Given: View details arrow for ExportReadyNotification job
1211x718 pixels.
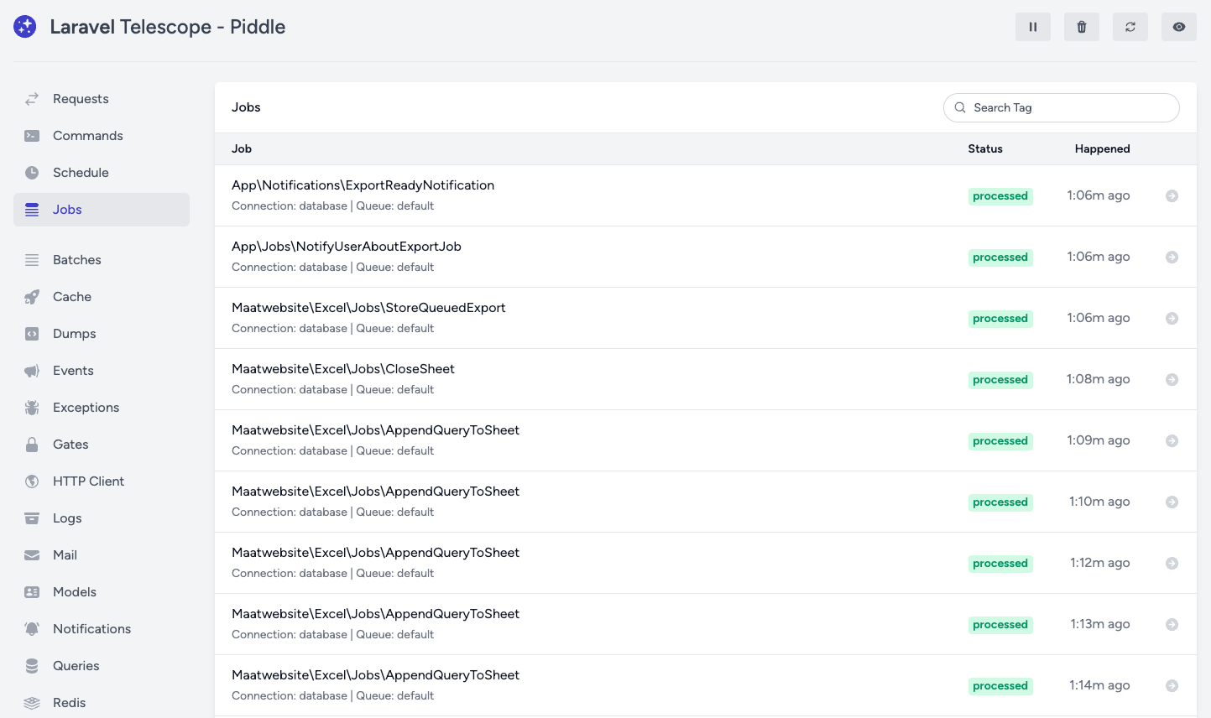Looking at the screenshot, I should click(x=1172, y=195).
